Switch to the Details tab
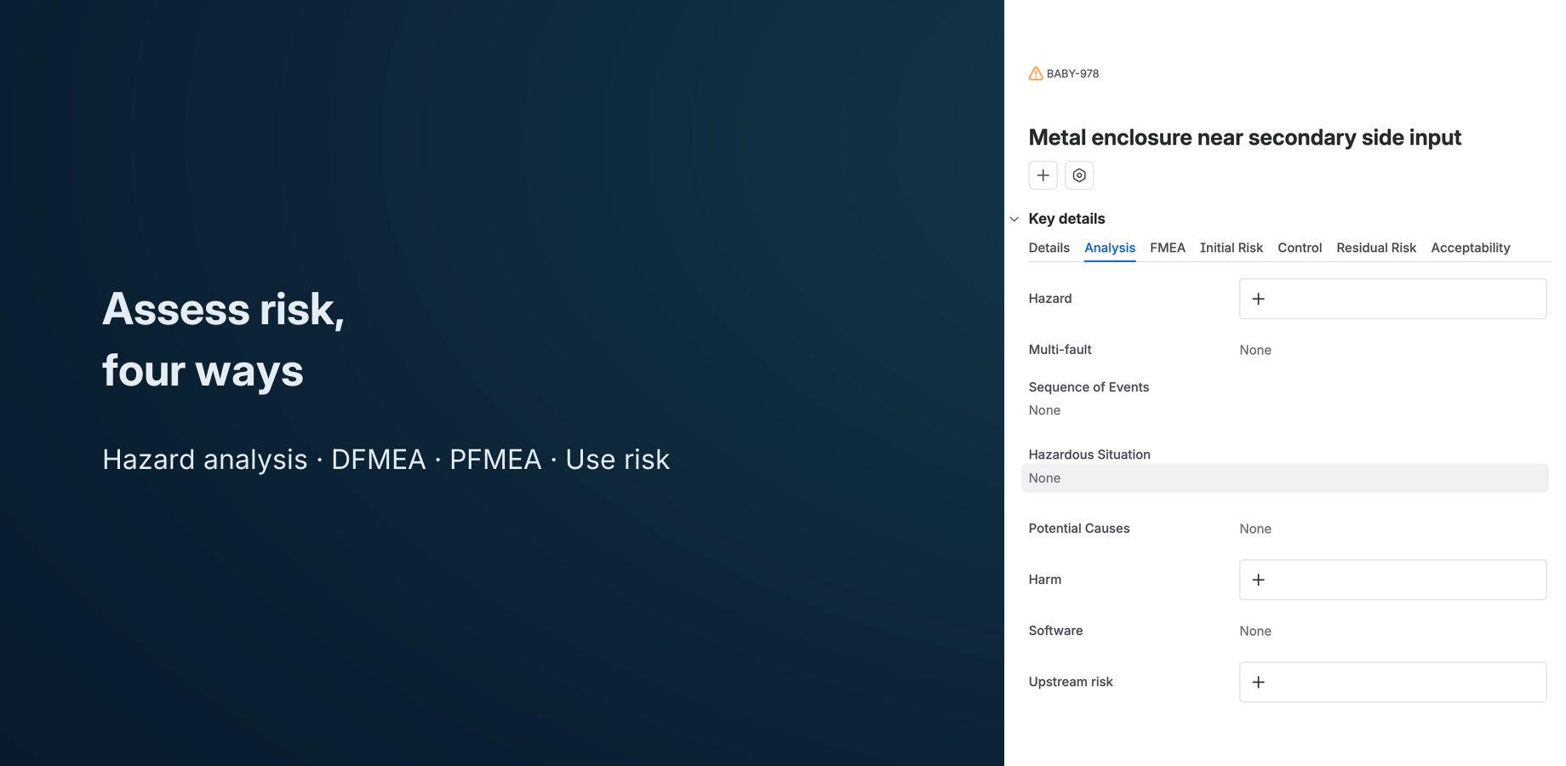Viewport: 1566px width, 766px height. pyautogui.click(x=1049, y=248)
